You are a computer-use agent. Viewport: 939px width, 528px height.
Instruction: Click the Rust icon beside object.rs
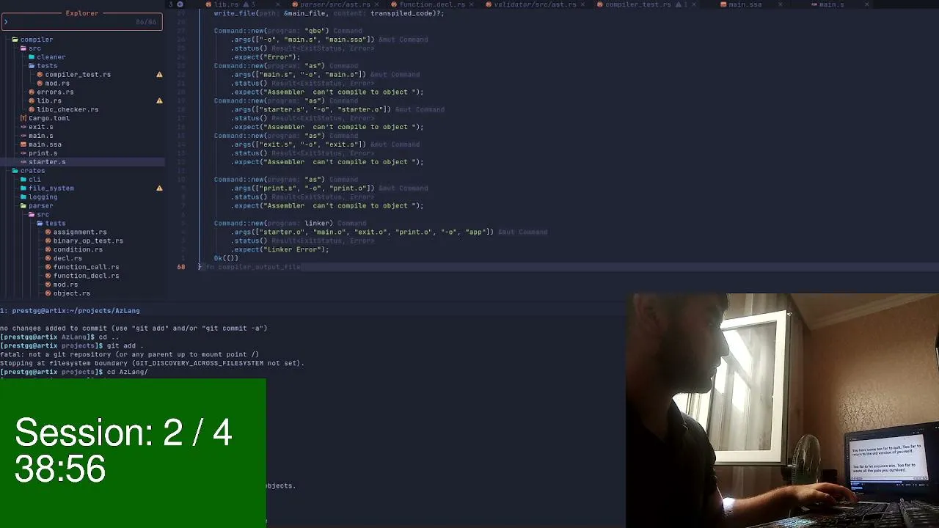[x=48, y=294]
